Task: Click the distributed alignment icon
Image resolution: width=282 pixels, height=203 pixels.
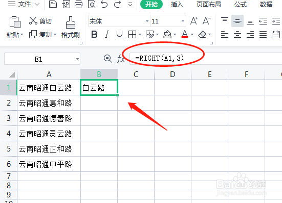Action: [x=276, y=34]
